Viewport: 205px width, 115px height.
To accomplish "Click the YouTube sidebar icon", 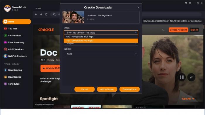I will (5, 29).
